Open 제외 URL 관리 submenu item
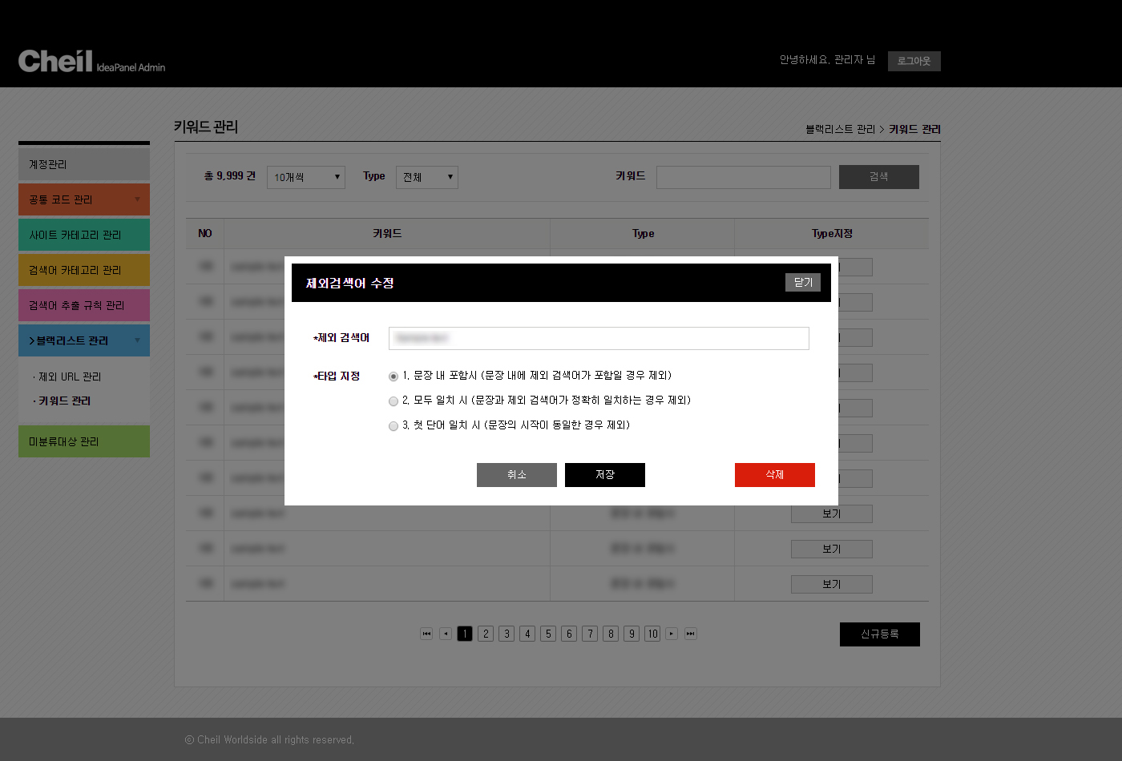This screenshot has width=1122, height=761. 70,376
